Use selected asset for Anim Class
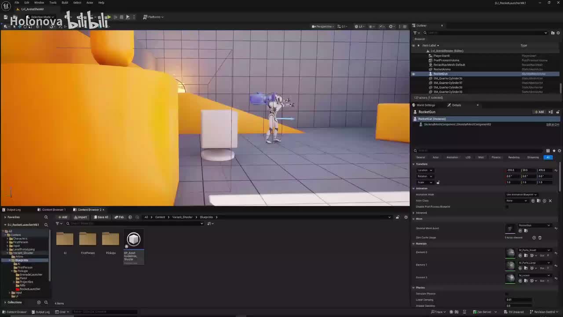The image size is (563, 317). [x=533, y=201]
